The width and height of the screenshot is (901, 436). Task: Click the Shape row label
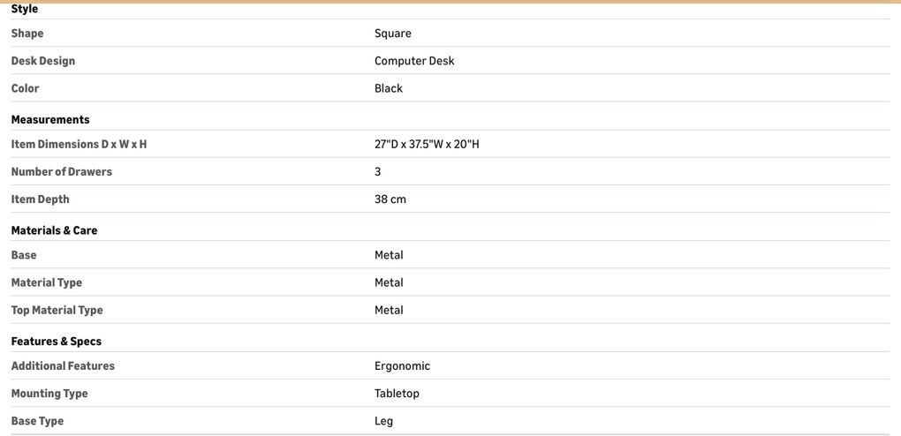pos(27,34)
